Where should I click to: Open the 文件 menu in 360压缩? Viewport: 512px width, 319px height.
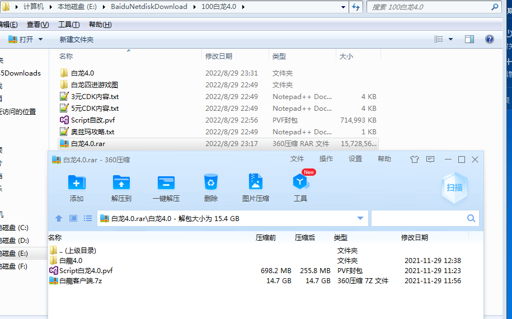click(297, 159)
